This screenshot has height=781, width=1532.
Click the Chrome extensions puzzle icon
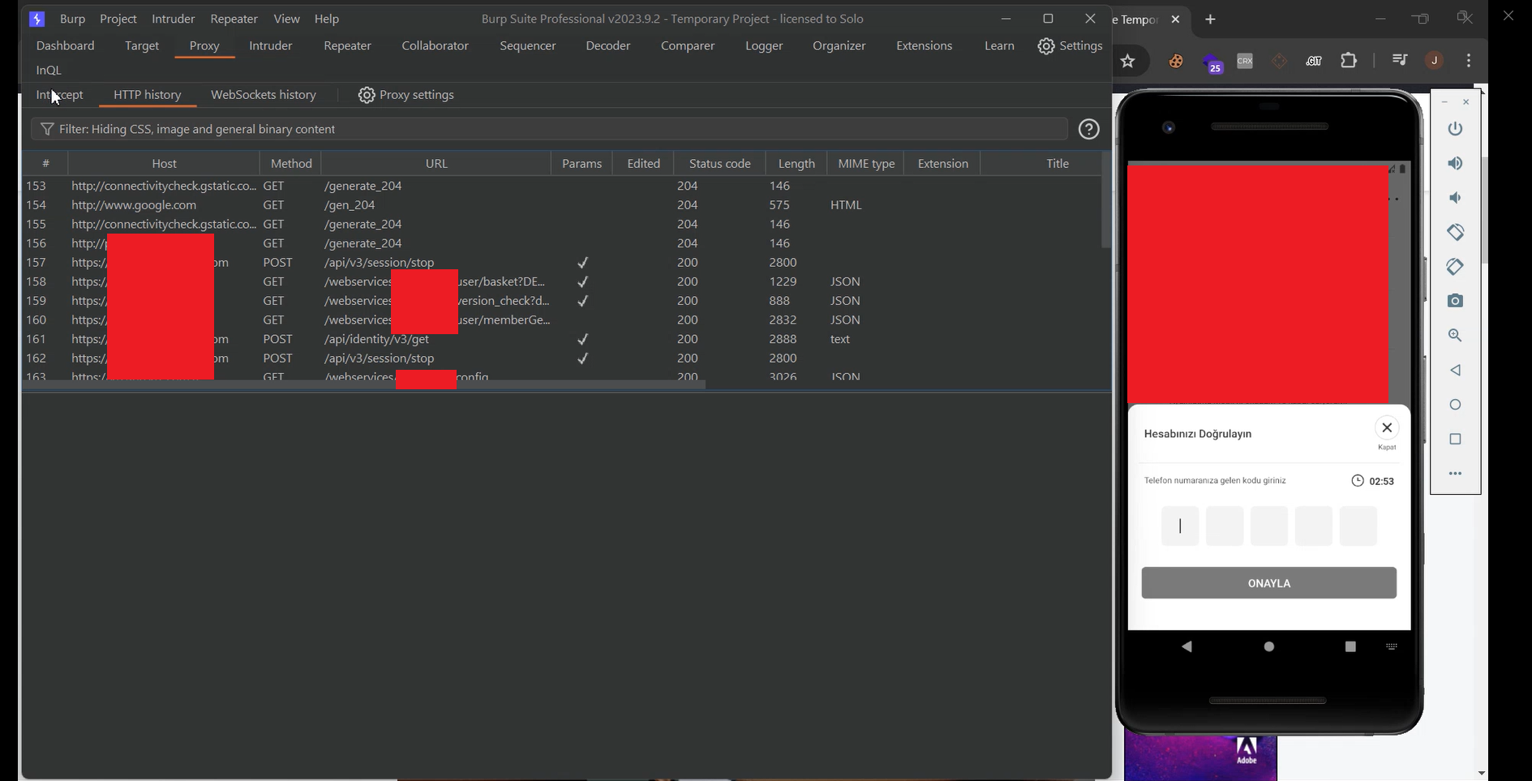pyautogui.click(x=1348, y=61)
